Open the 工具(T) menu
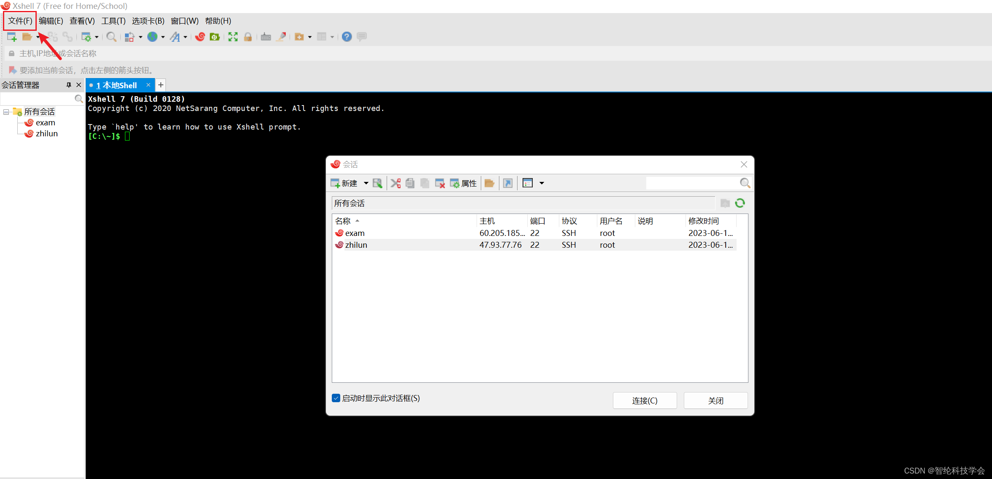This screenshot has height=479, width=992. 113,21
